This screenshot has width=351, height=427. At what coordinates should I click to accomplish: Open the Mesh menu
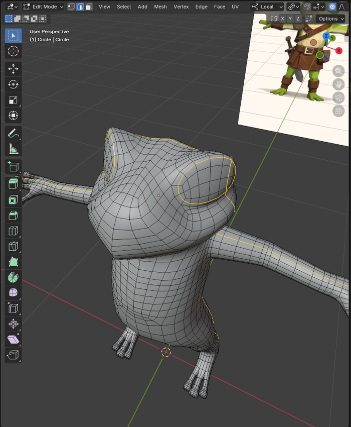coord(160,7)
